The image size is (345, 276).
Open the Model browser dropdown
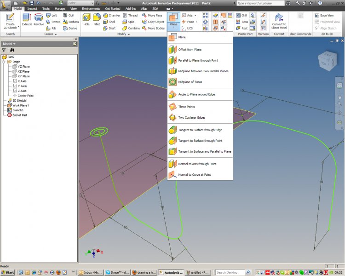pyautogui.click(x=9, y=44)
